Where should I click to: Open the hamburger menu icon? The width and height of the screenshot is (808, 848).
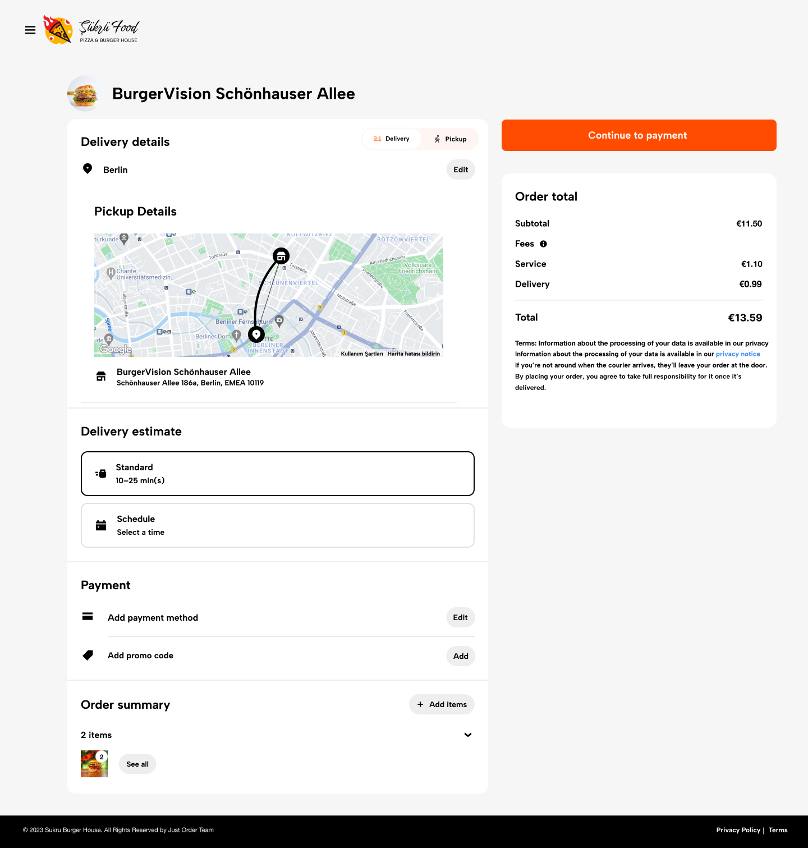(x=30, y=30)
